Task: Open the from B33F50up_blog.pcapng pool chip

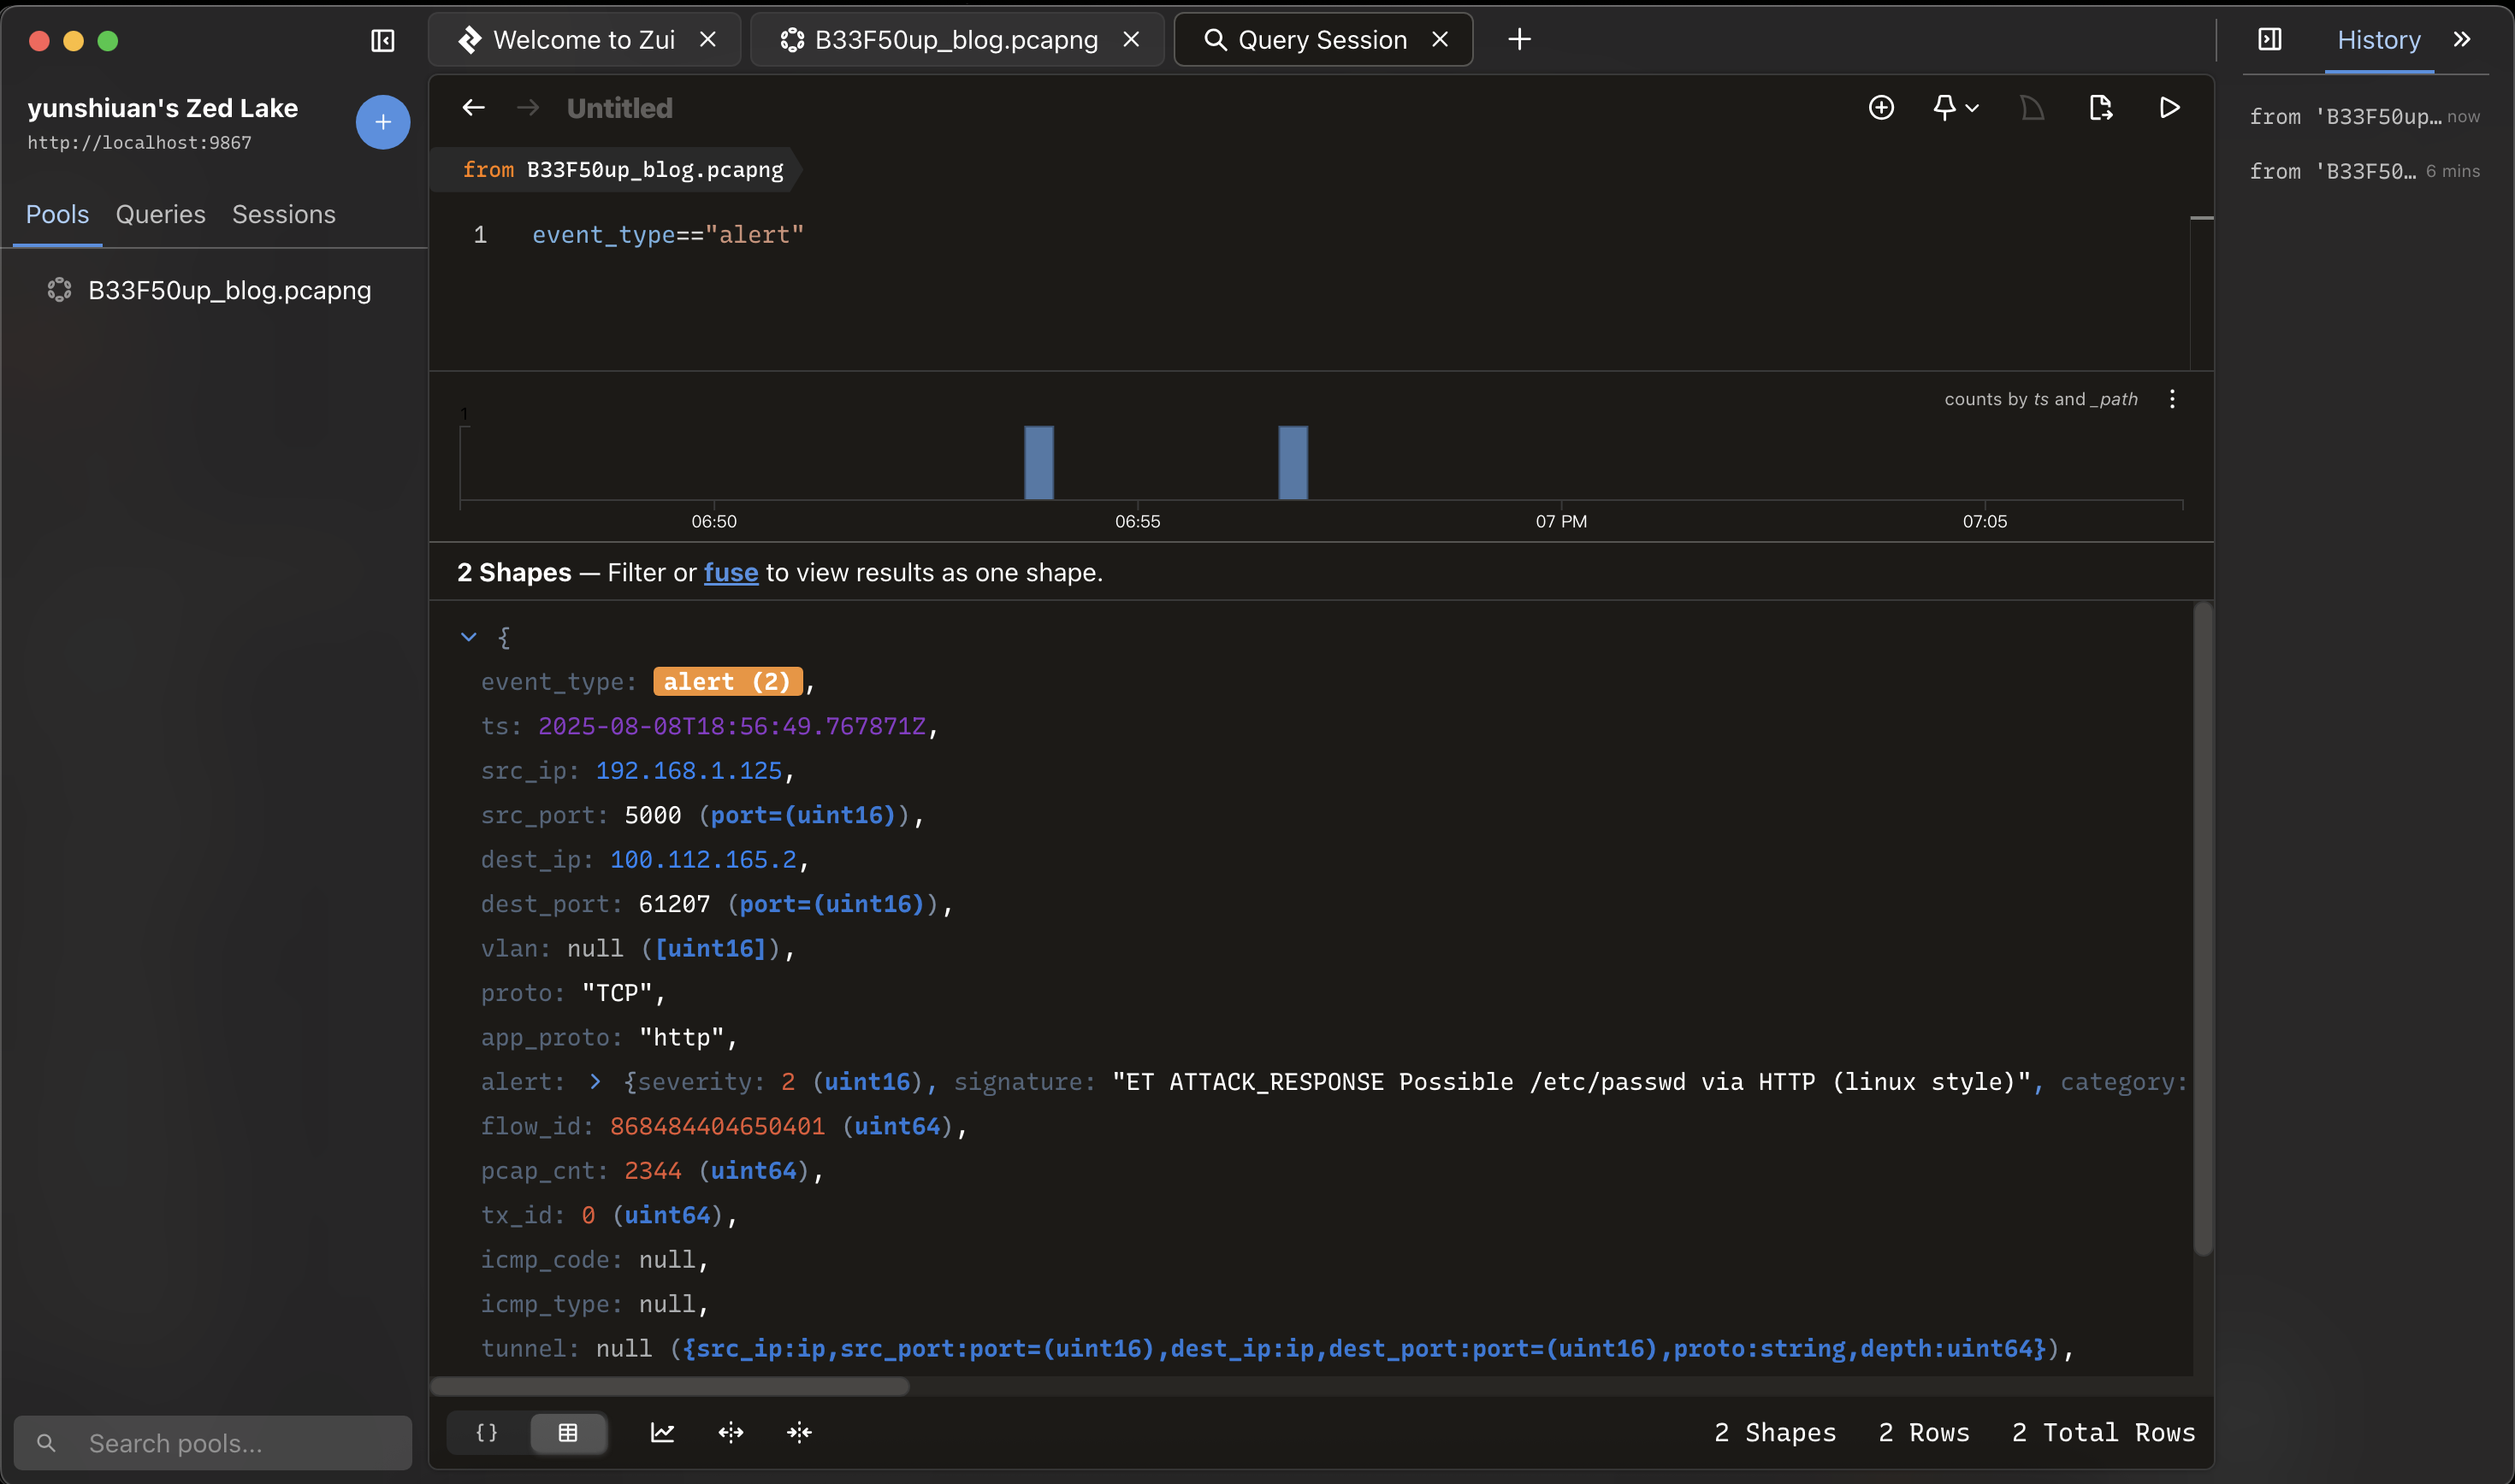Action: coord(622,170)
